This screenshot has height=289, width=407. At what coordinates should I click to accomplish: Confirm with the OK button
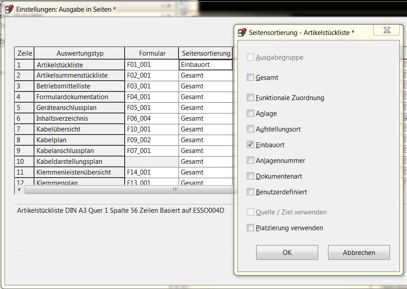[287, 252]
